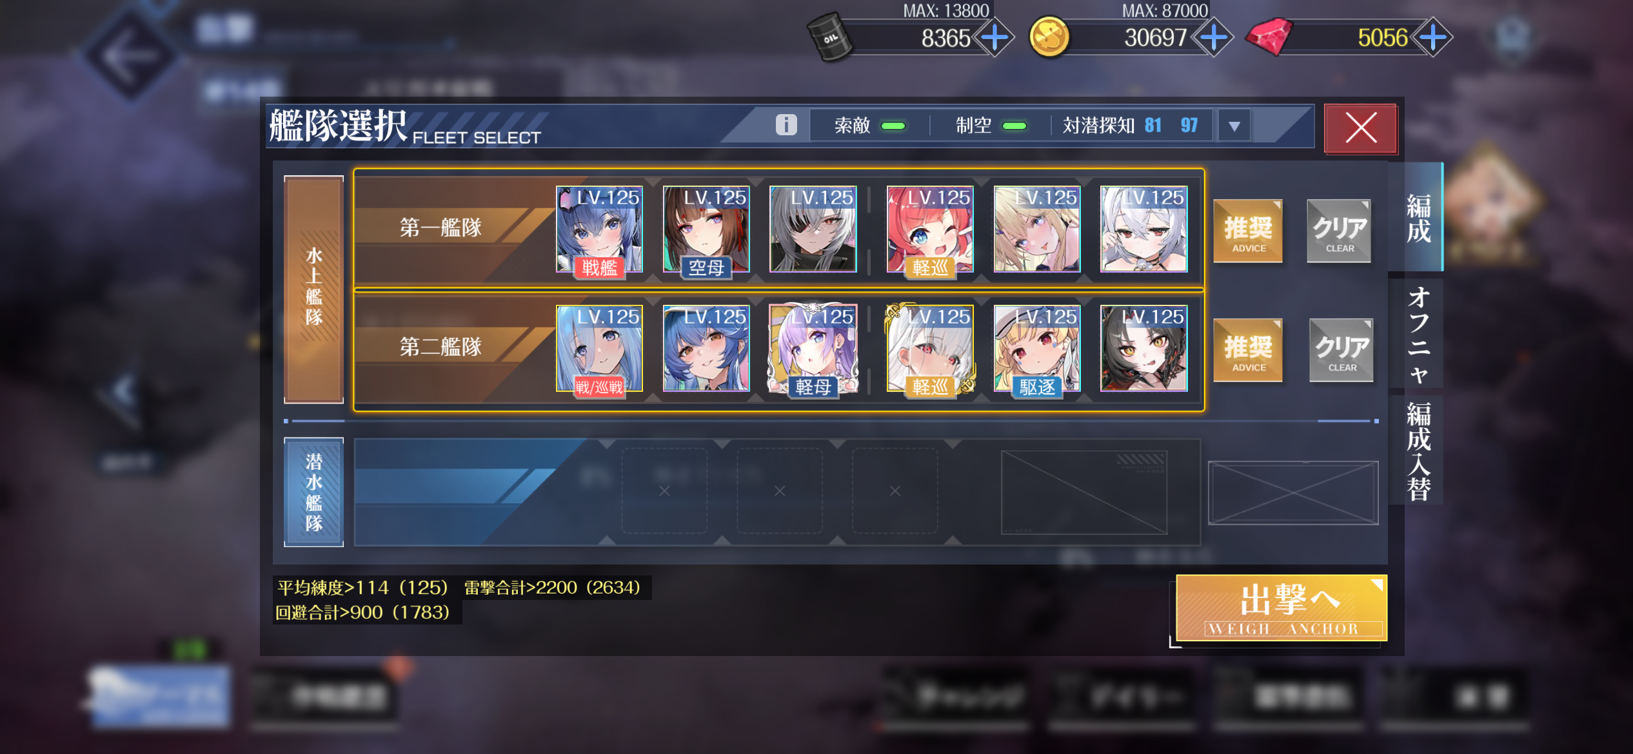Click the plus icon next to gems
The image size is (1633, 754).
1432,37
